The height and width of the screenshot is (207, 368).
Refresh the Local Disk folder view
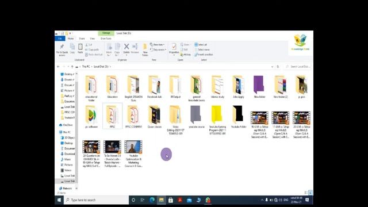click(278, 67)
